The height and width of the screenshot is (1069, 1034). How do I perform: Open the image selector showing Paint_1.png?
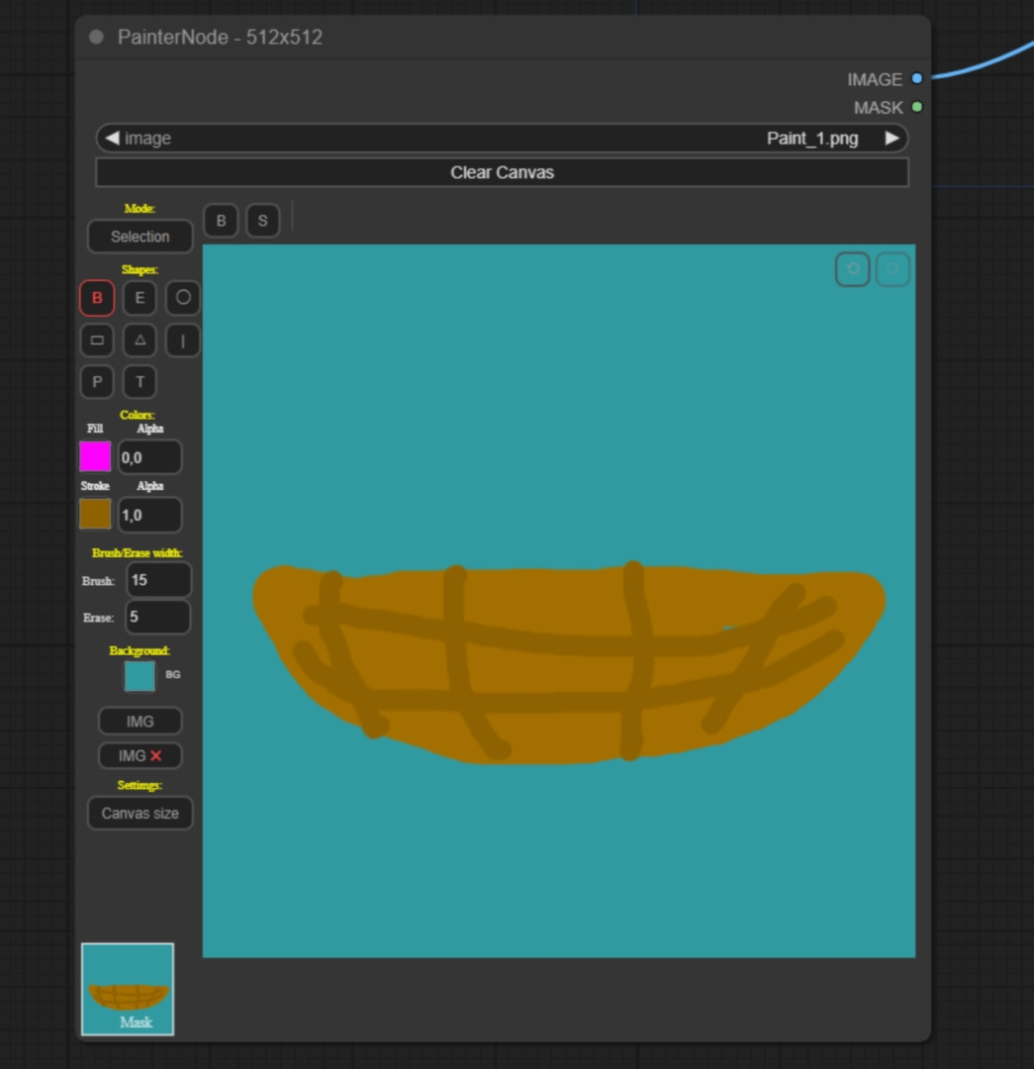[502, 139]
